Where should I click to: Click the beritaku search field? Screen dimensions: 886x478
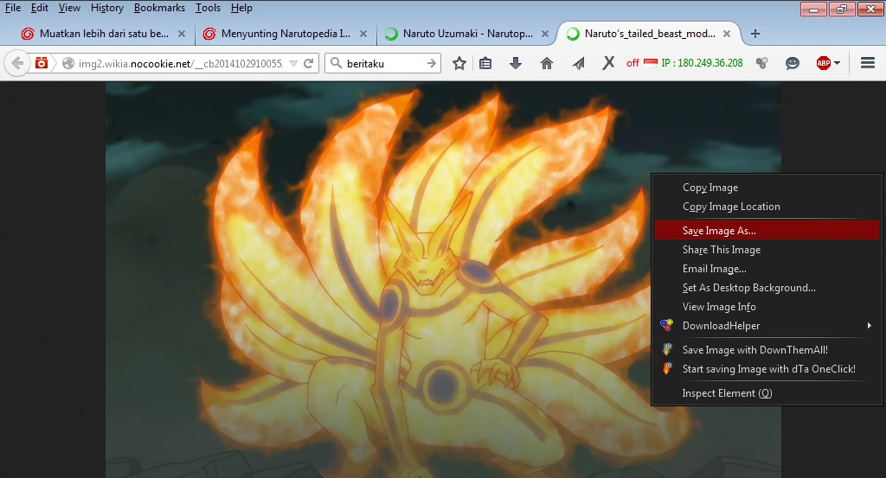(x=384, y=63)
